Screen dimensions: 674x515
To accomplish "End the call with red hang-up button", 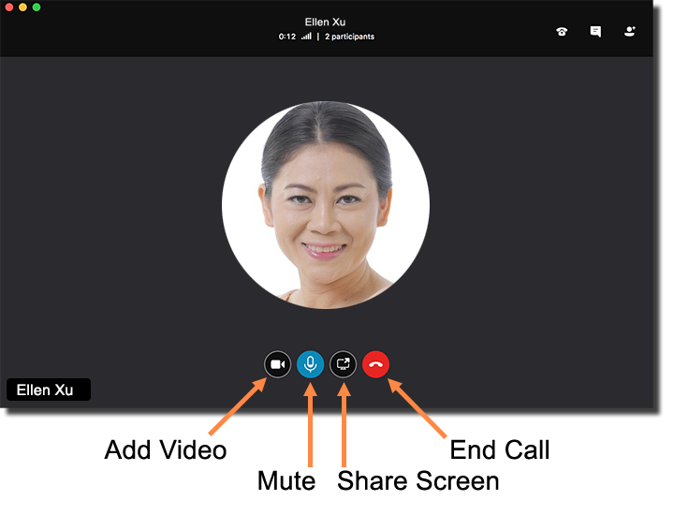I will tap(375, 364).
